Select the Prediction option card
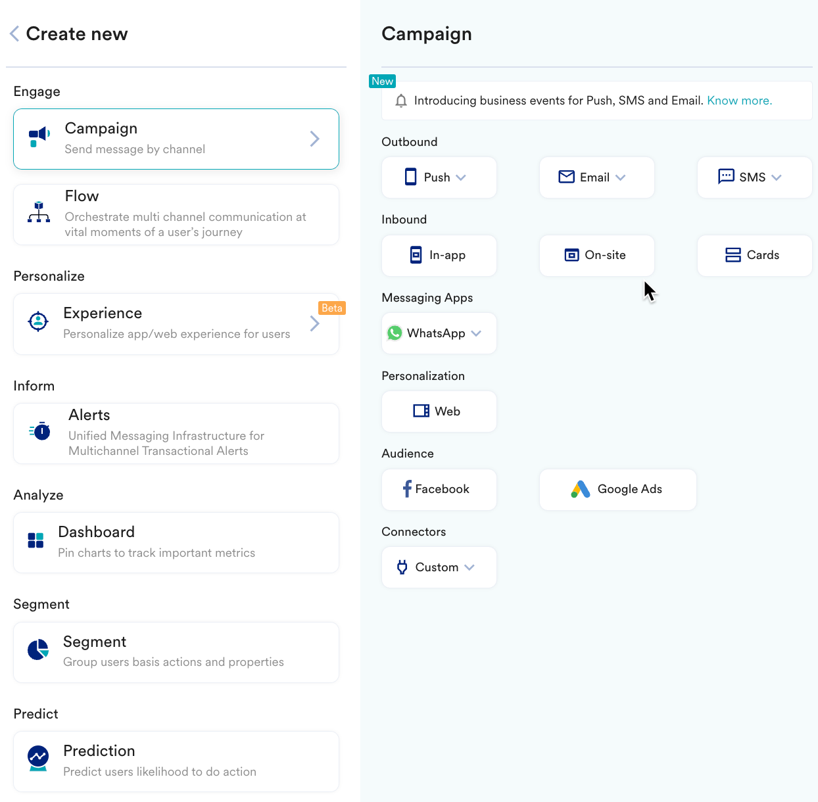This screenshot has width=818, height=802. tap(176, 761)
